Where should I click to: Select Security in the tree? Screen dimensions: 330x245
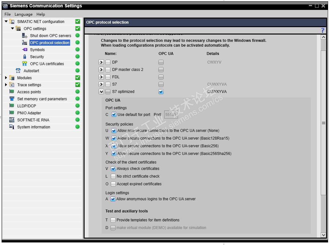point(37,57)
